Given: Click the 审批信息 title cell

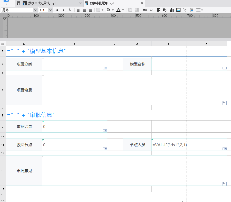Looking at the screenshot, I should (116, 115).
